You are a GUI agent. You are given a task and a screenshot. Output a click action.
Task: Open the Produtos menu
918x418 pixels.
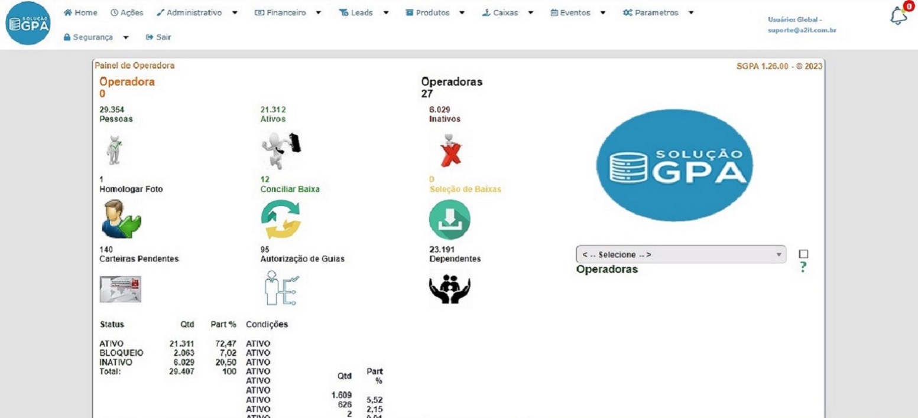click(x=434, y=12)
